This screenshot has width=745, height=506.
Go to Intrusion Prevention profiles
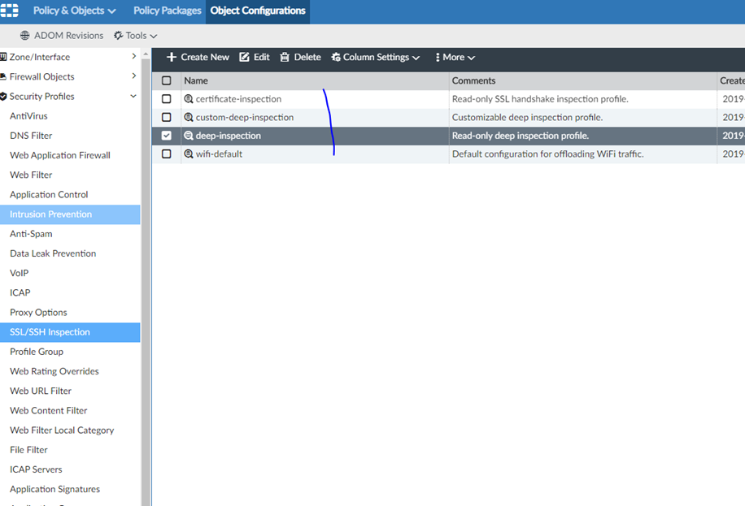50,214
